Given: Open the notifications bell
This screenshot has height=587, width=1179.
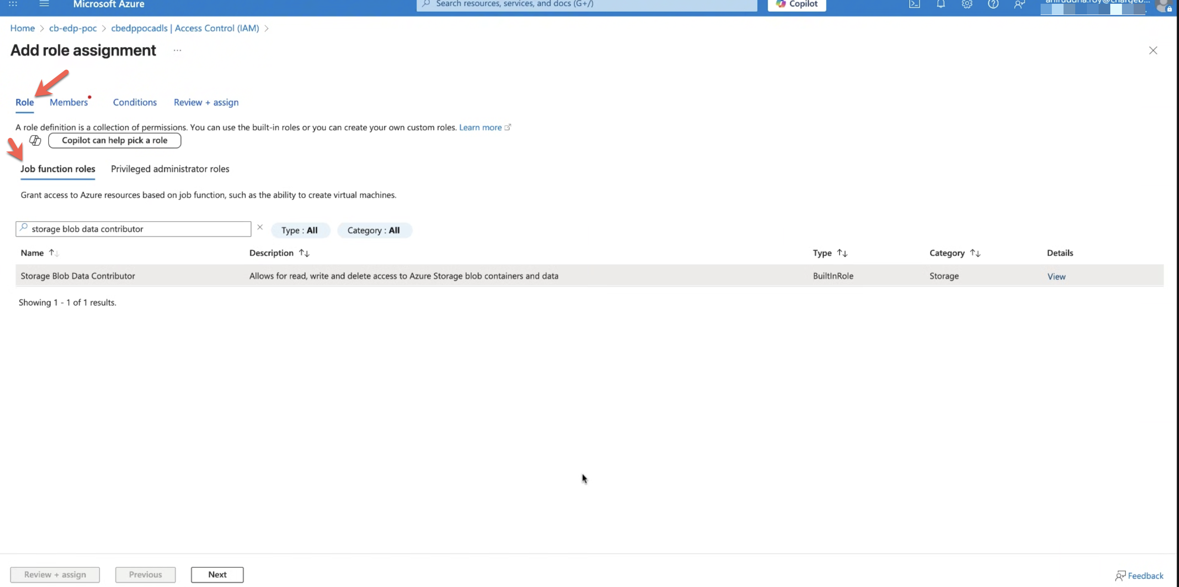Looking at the screenshot, I should [x=941, y=4].
